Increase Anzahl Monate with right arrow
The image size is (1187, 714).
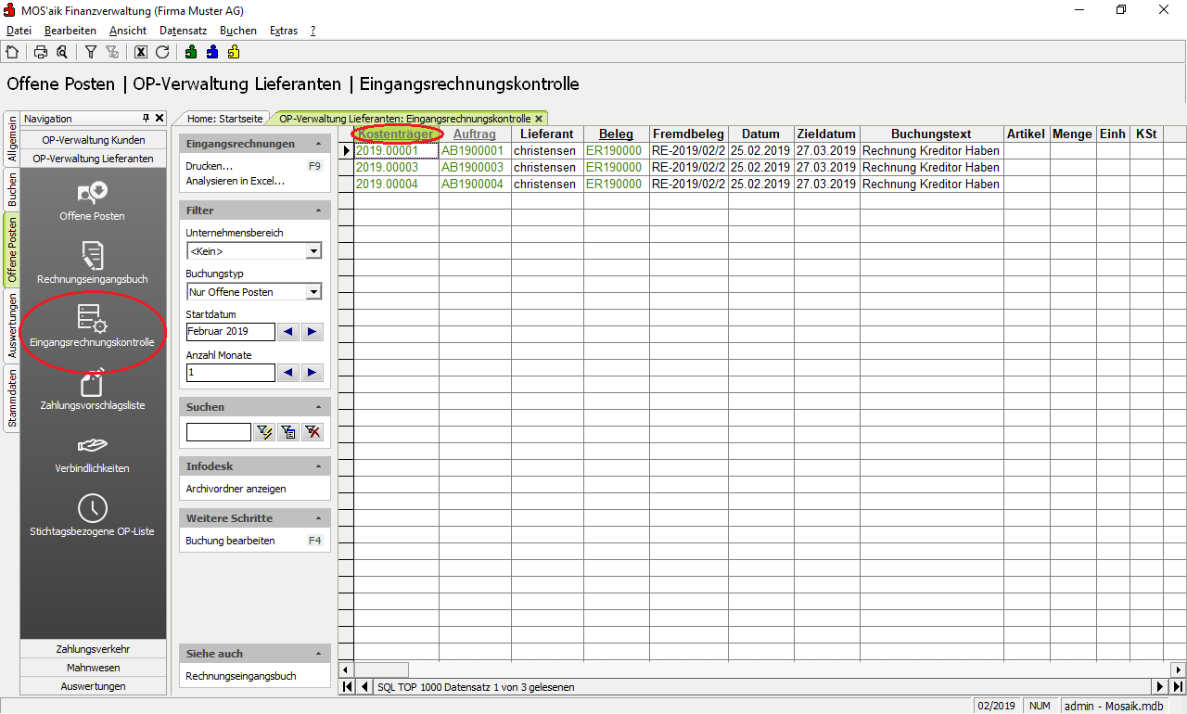[313, 373]
